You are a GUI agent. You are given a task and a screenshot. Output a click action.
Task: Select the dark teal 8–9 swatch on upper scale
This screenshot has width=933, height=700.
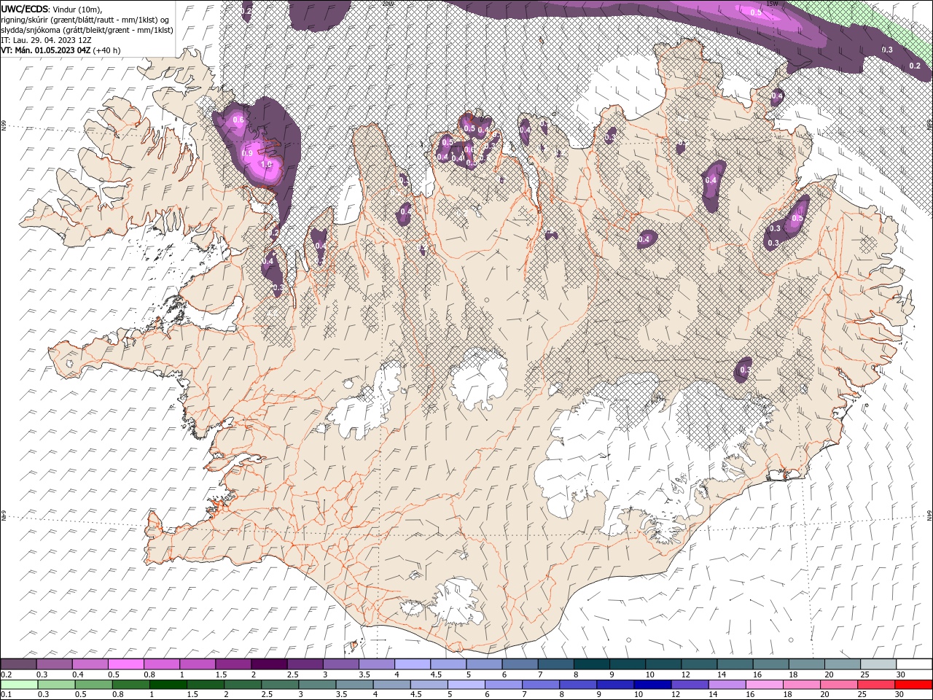[x=590, y=664]
